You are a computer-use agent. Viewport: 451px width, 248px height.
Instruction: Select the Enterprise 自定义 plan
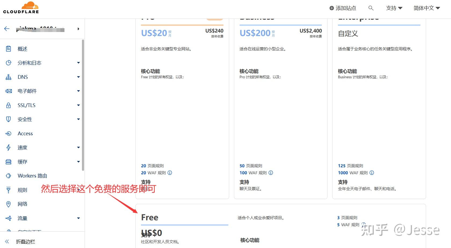point(348,34)
